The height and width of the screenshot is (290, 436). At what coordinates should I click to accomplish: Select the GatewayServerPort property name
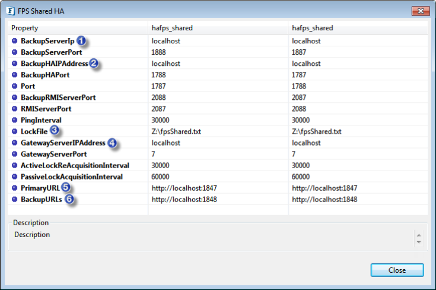coord(53,154)
